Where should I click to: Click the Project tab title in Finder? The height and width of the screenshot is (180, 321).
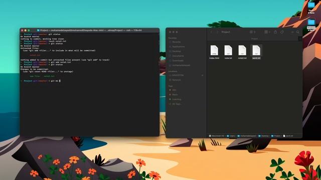[254, 38]
